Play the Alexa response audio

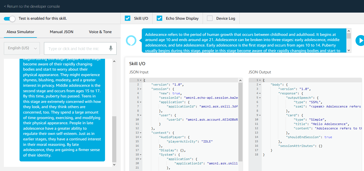[360, 40]
